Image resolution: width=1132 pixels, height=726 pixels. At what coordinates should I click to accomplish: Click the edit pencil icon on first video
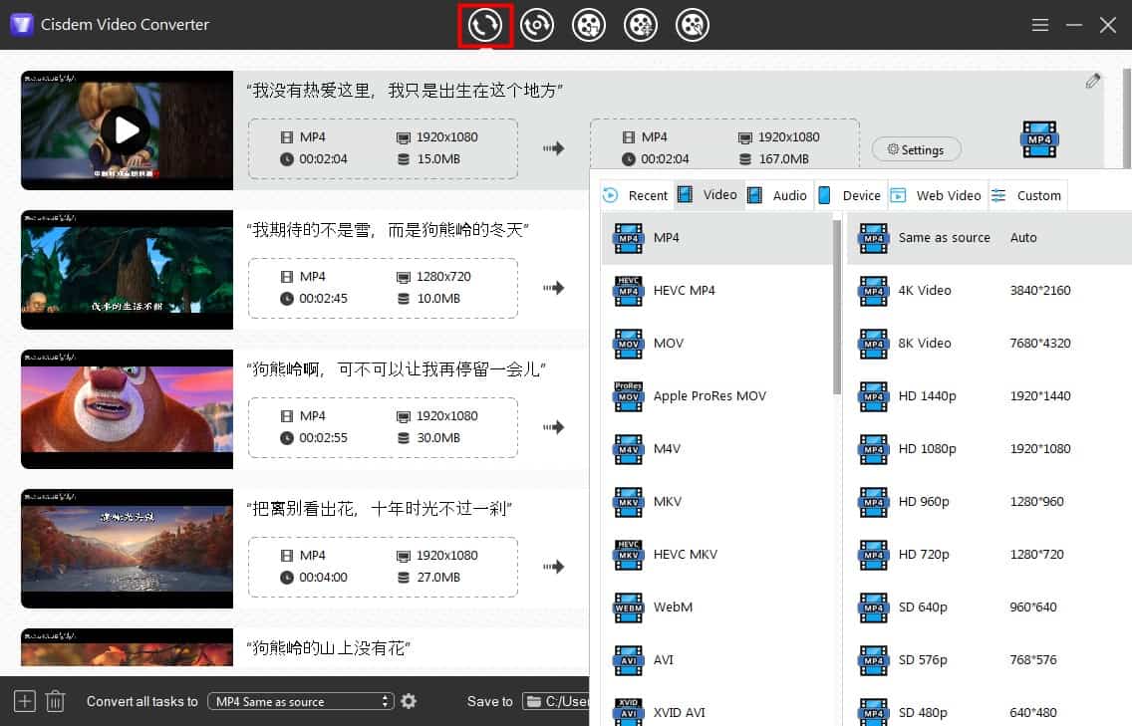tap(1093, 81)
